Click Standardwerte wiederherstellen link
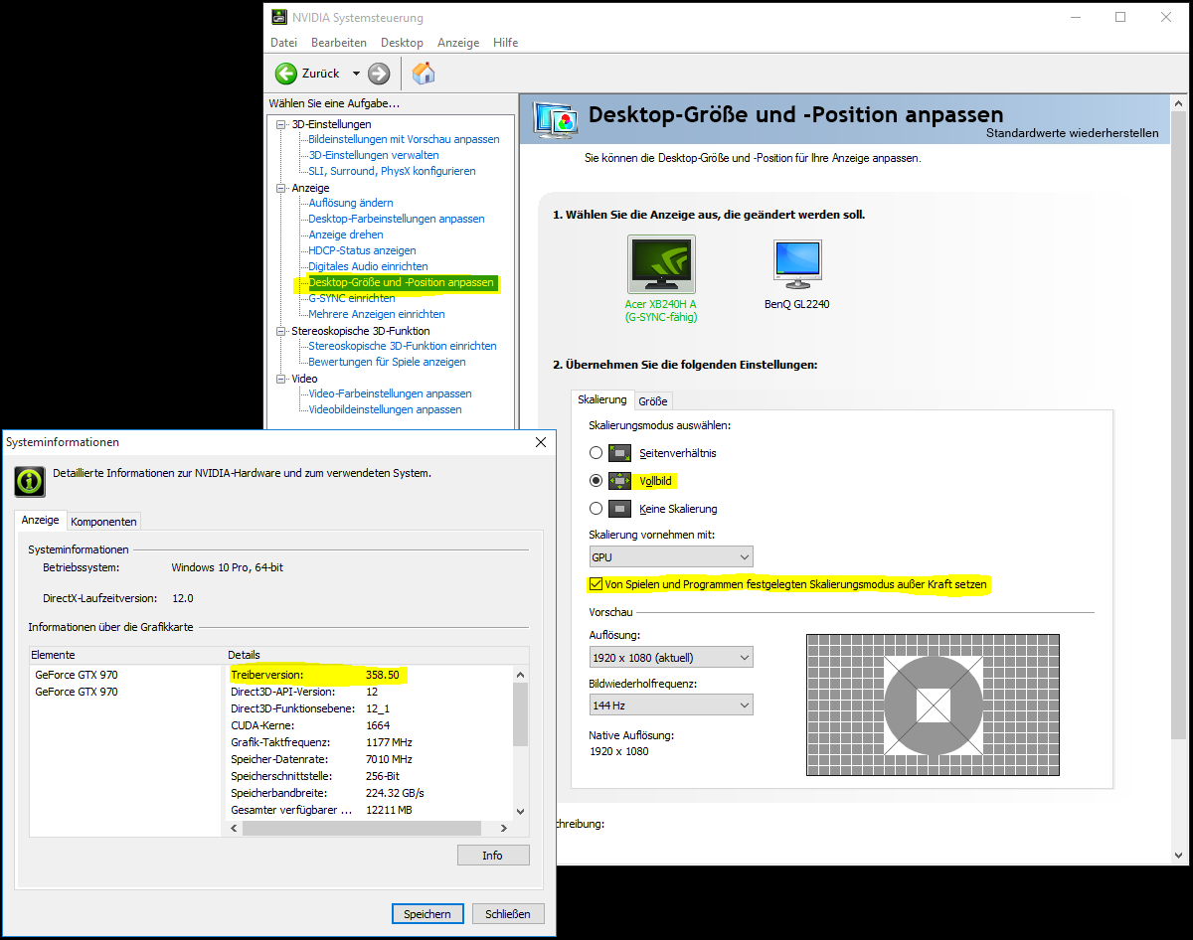Screen dimensions: 1193x940 coord(1072,133)
